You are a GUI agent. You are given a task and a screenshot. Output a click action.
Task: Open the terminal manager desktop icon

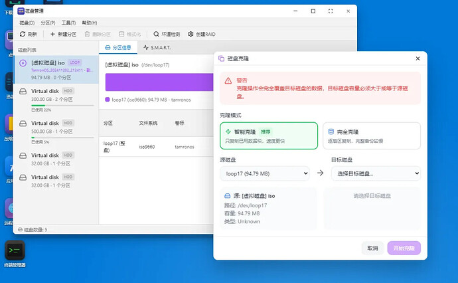[14, 250]
